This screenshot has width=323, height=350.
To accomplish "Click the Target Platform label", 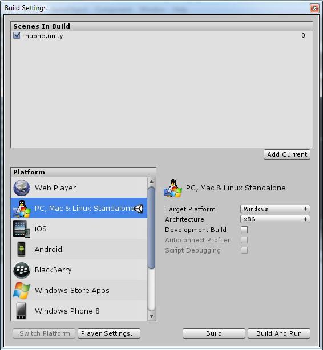I will pyautogui.click(x=190, y=209).
